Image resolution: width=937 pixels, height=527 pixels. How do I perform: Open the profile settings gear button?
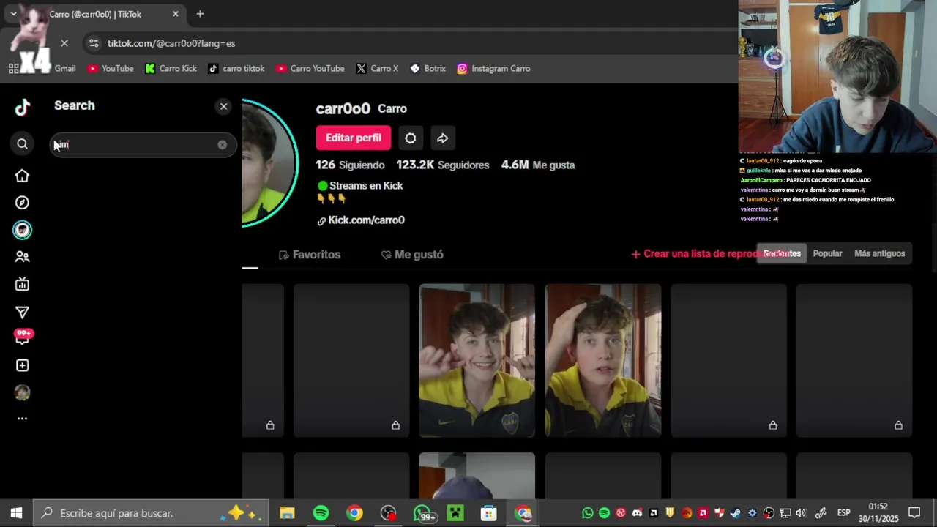coord(411,138)
